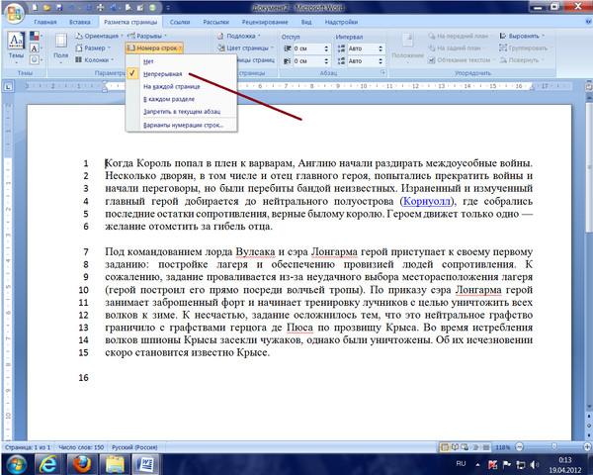Open the round Office button menu
This screenshot has height=475, width=593.
[x=14, y=13]
